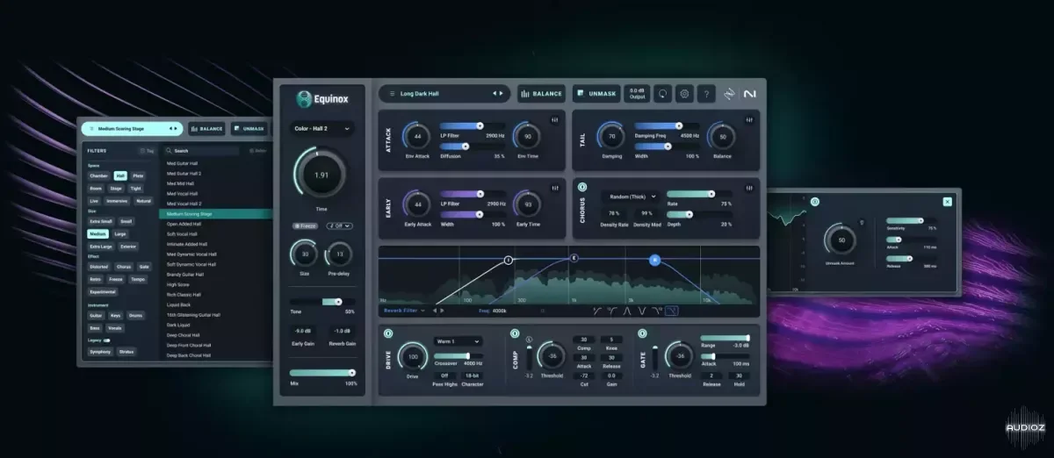Open the Long Dark Hall preset selector
Viewport: 1054px width, 458px height.
tap(444, 93)
